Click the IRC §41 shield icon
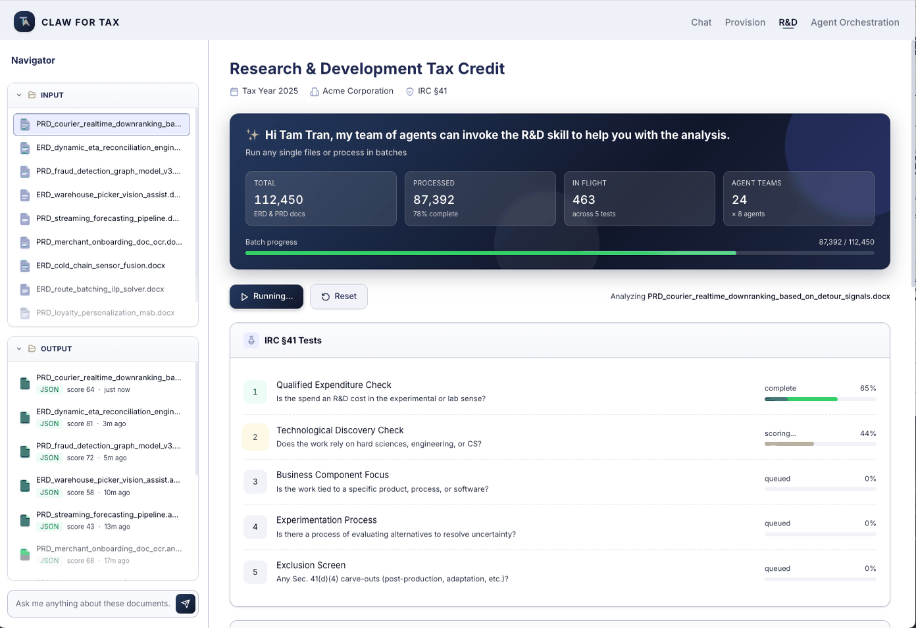This screenshot has width=916, height=628. [410, 92]
